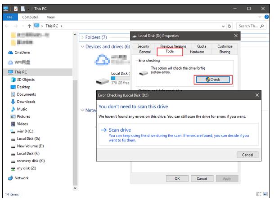
Task: Open the Security tab
Action: tap(143, 46)
